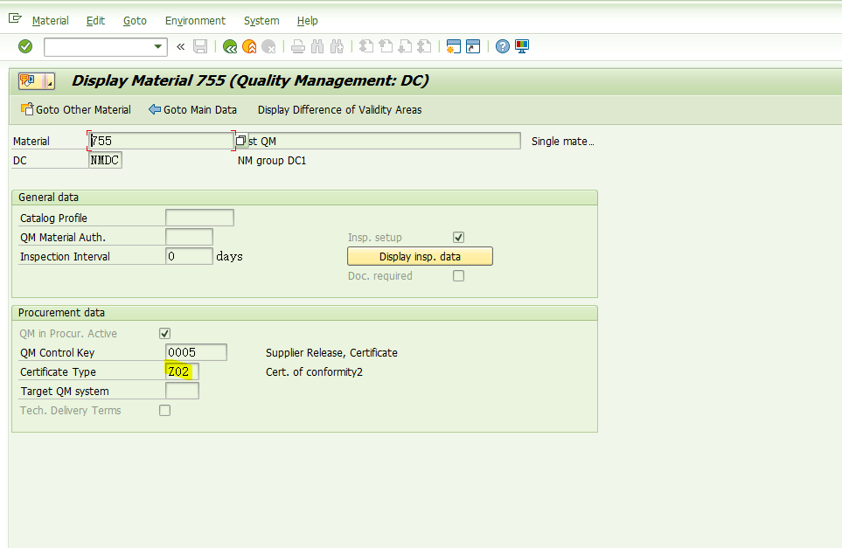
Task: Click the search help icon beside Material field
Action: (240, 141)
